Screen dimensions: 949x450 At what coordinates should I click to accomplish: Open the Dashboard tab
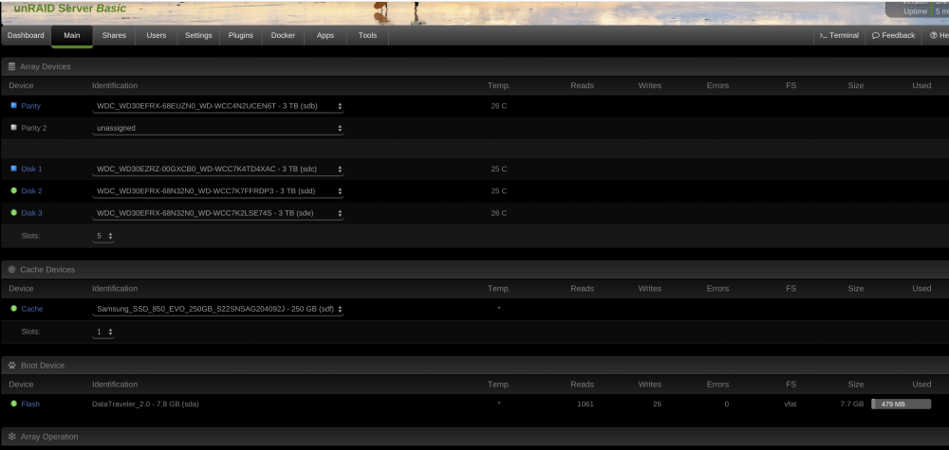coord(26,36)
